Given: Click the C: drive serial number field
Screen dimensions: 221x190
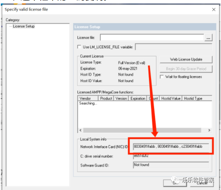Looking at the screenshot, I should pos(171,156).
